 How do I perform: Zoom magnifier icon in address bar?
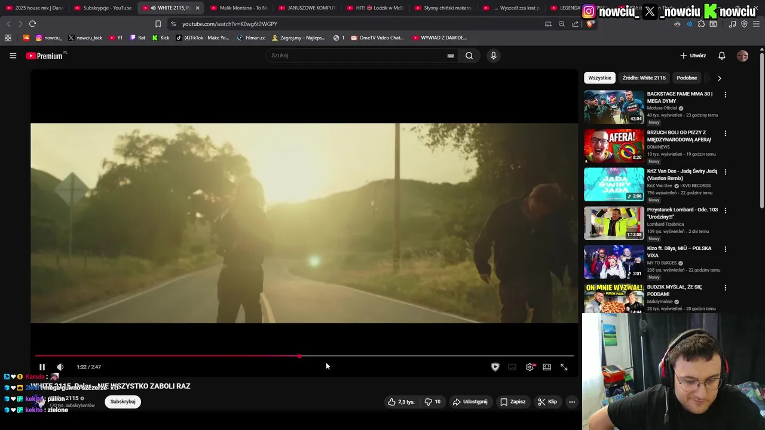pos(562,24)
